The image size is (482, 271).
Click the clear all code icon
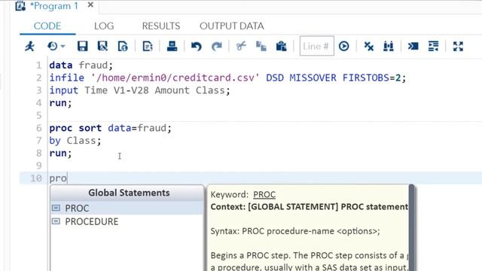(x=368, y=47)
